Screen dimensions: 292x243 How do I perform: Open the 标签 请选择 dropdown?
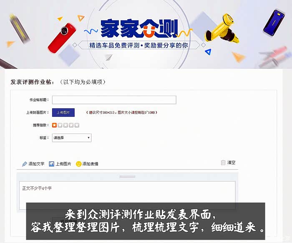coord(72,138)
